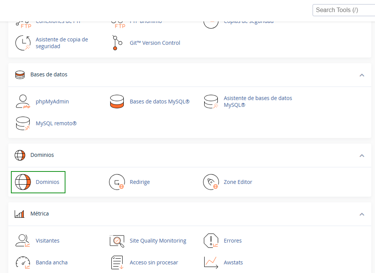Open the Dominios link

point(47,182)
